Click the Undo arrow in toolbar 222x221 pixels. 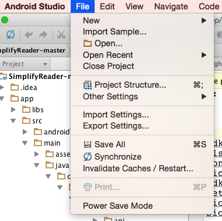[x=29, y=35]
